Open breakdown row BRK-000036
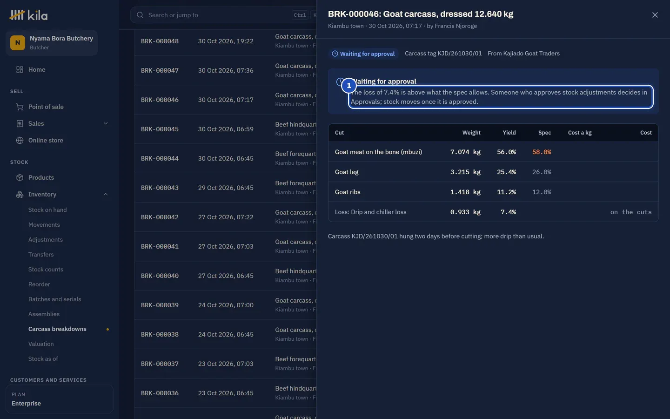Image resolution: width=670 pixels, height=419 pixels. click(226, 393)
